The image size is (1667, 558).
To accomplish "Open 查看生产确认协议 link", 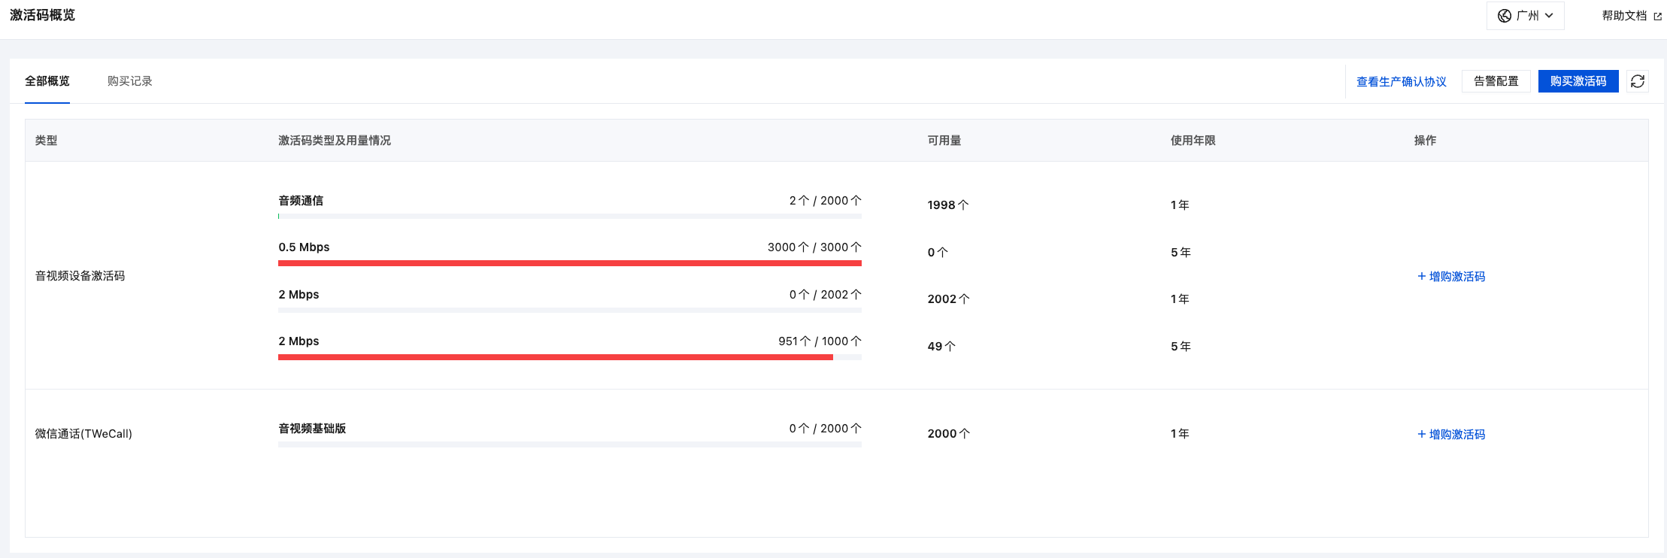I will click(1401, 82).
